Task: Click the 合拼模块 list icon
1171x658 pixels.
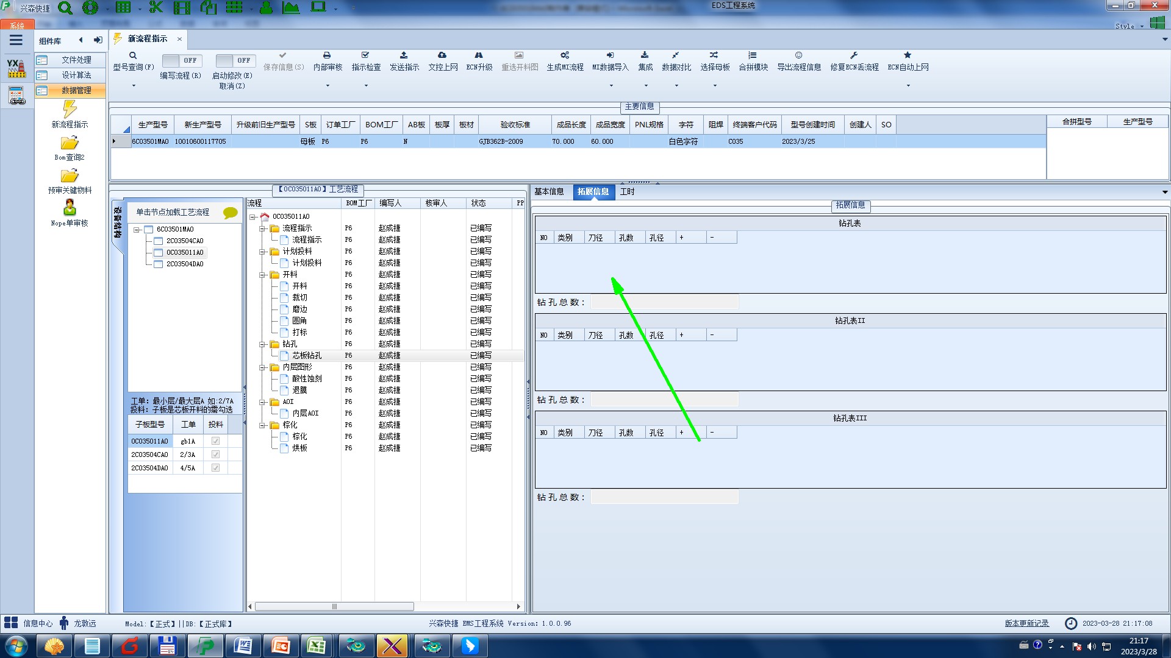Action: coord(753,55)
